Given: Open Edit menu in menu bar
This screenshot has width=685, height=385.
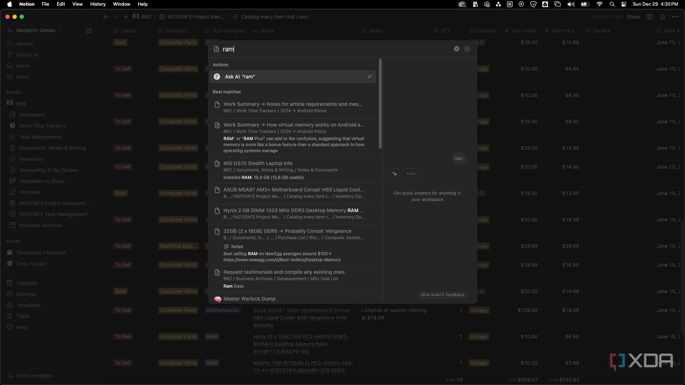Looking at the screenshot, I should [x=61, y=4].
